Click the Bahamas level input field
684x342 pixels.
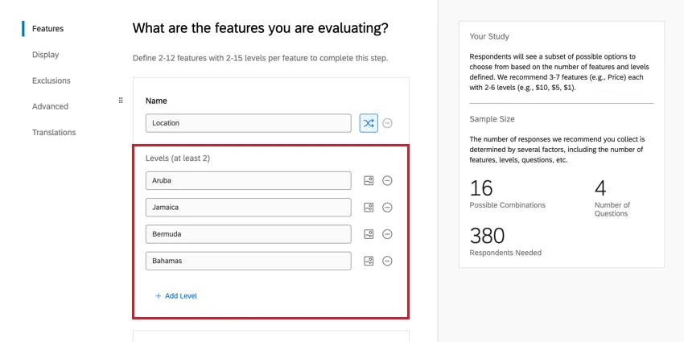[x=248, y=261]
